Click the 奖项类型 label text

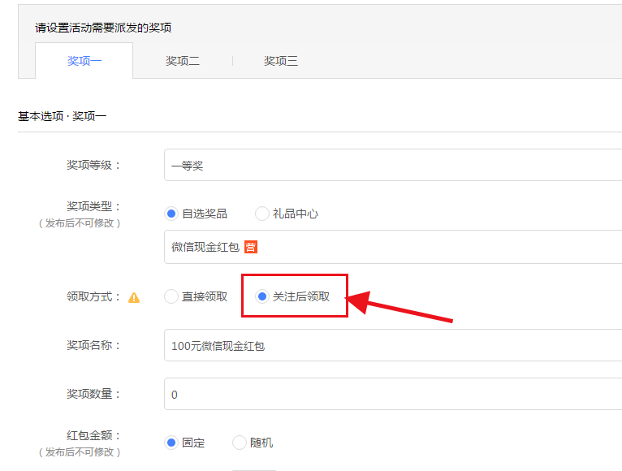point(93,207)
